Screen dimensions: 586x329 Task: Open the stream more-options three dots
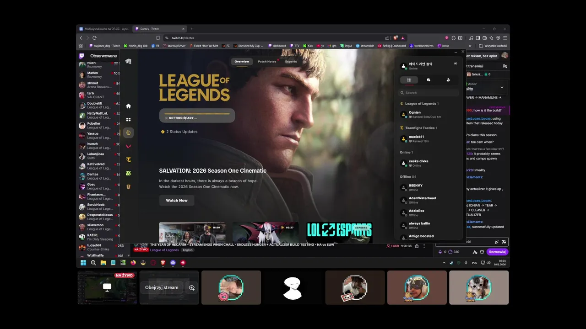(x=424, y=246)
